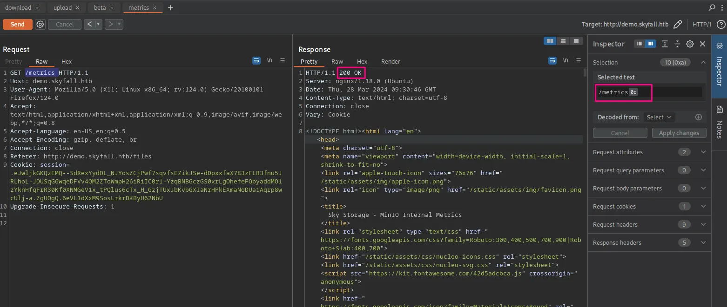
Task: Switch to the Hex tab in Request
Action: pos(67,61)
